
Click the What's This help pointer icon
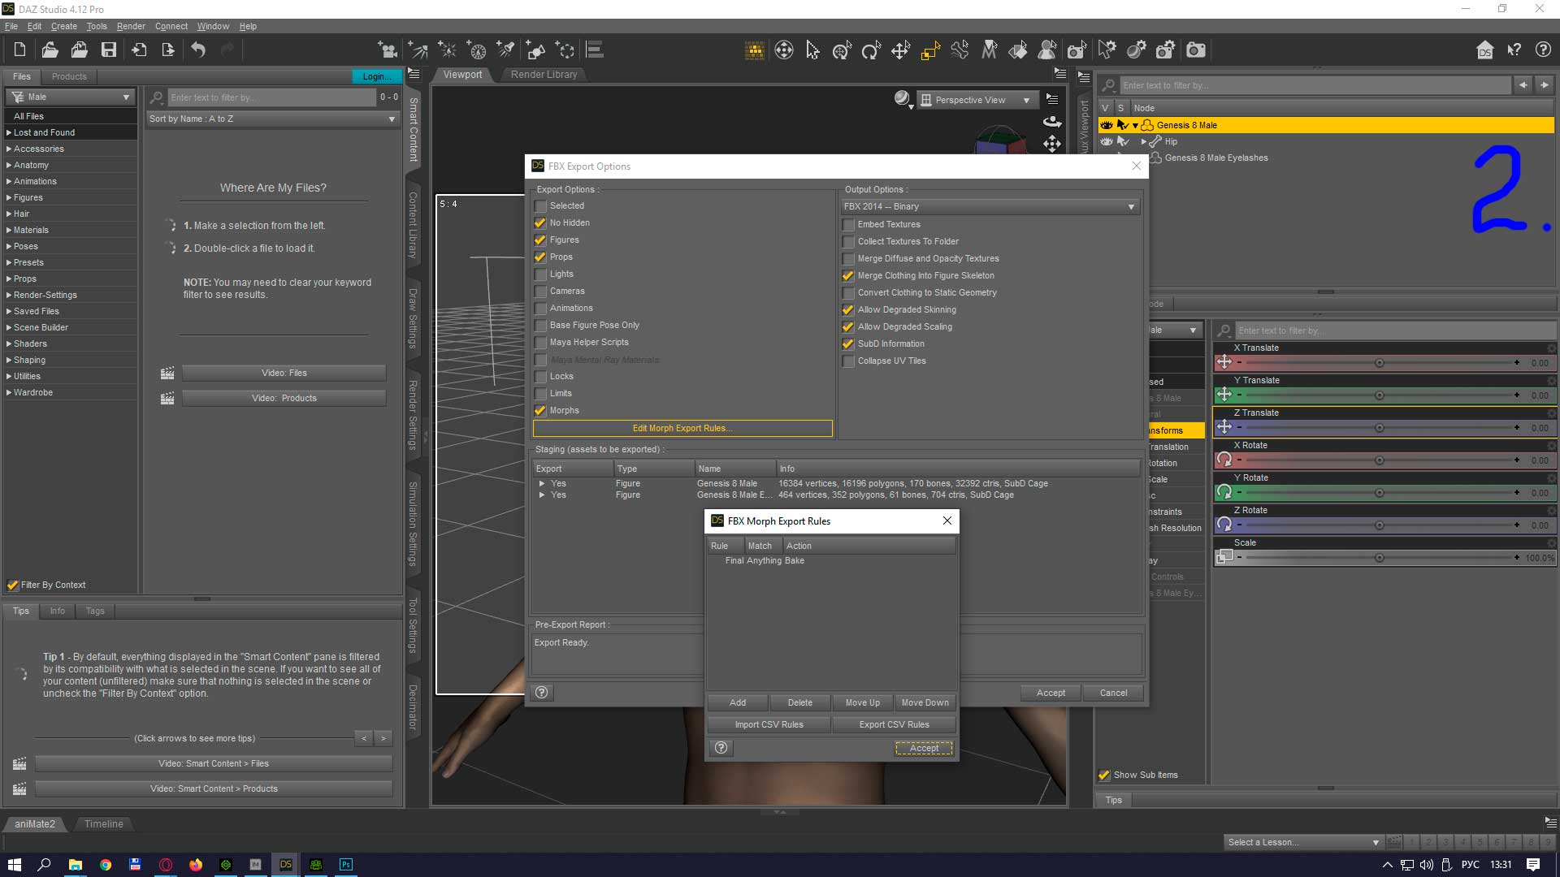pos(1514,50)
